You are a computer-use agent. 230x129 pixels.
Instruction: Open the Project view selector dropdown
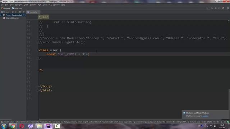[x=6, y=12]
